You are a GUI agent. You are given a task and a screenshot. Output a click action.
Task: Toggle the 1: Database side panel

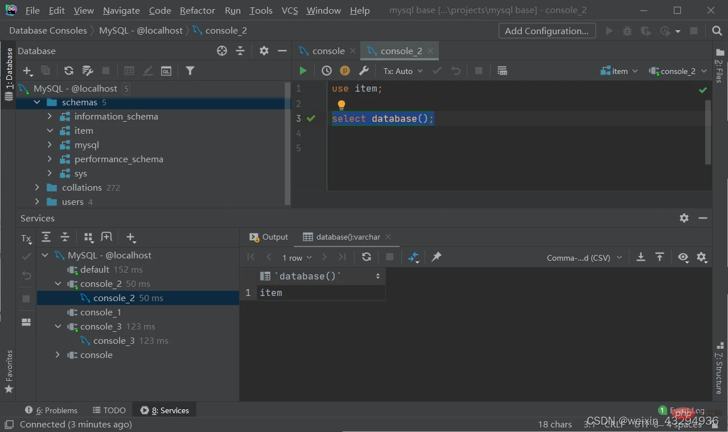click(x=9, y=75)
